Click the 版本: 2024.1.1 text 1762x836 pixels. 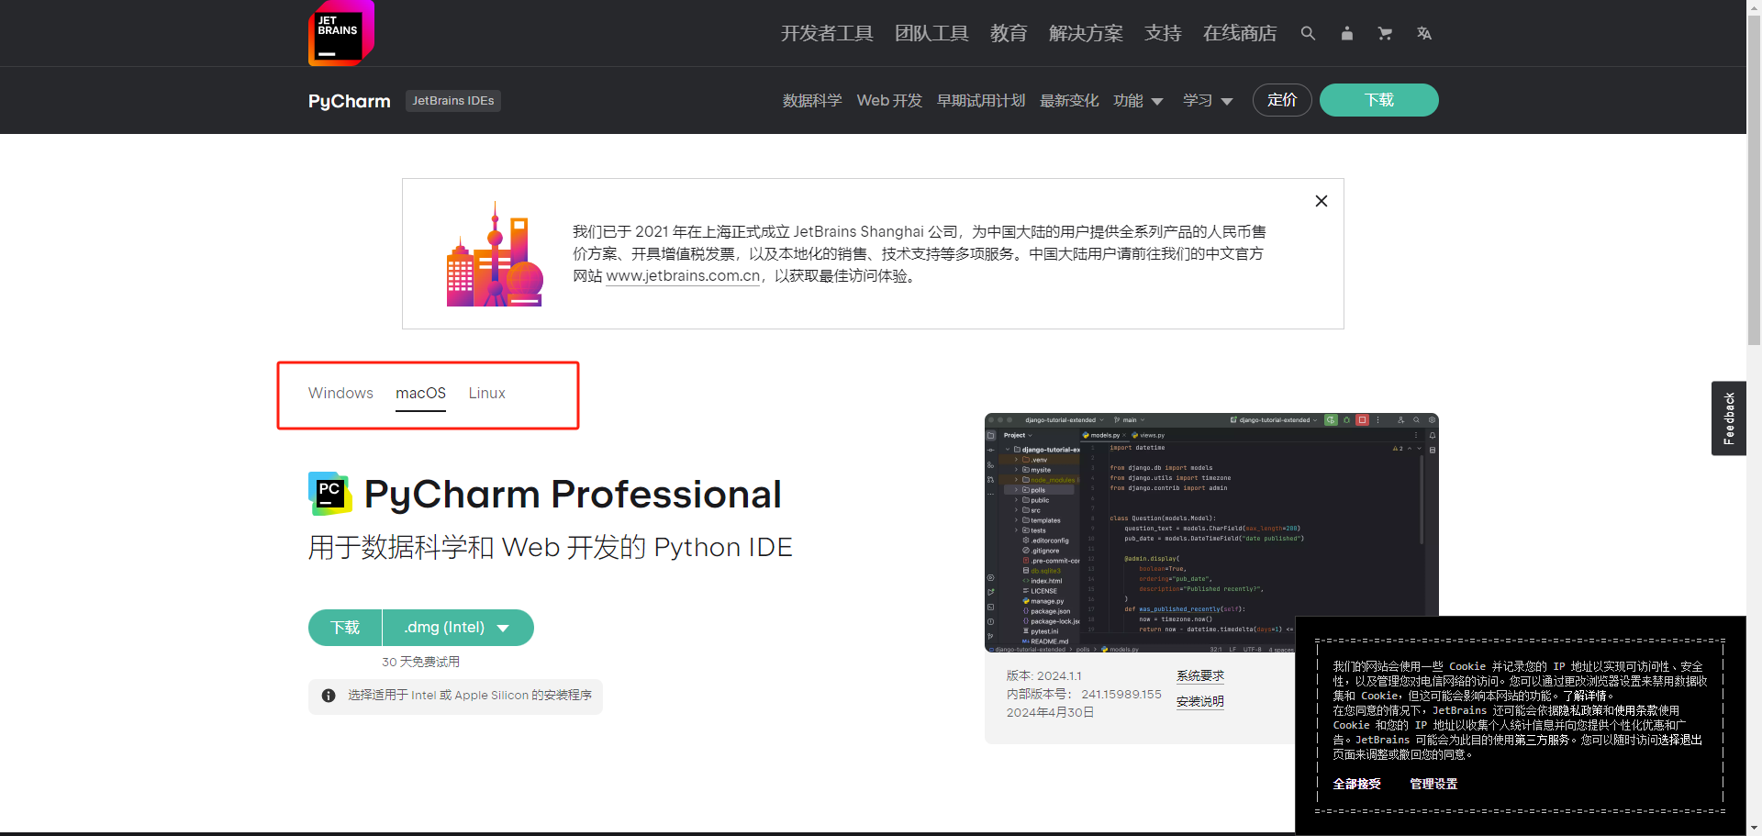click(x=1043, y=676)
